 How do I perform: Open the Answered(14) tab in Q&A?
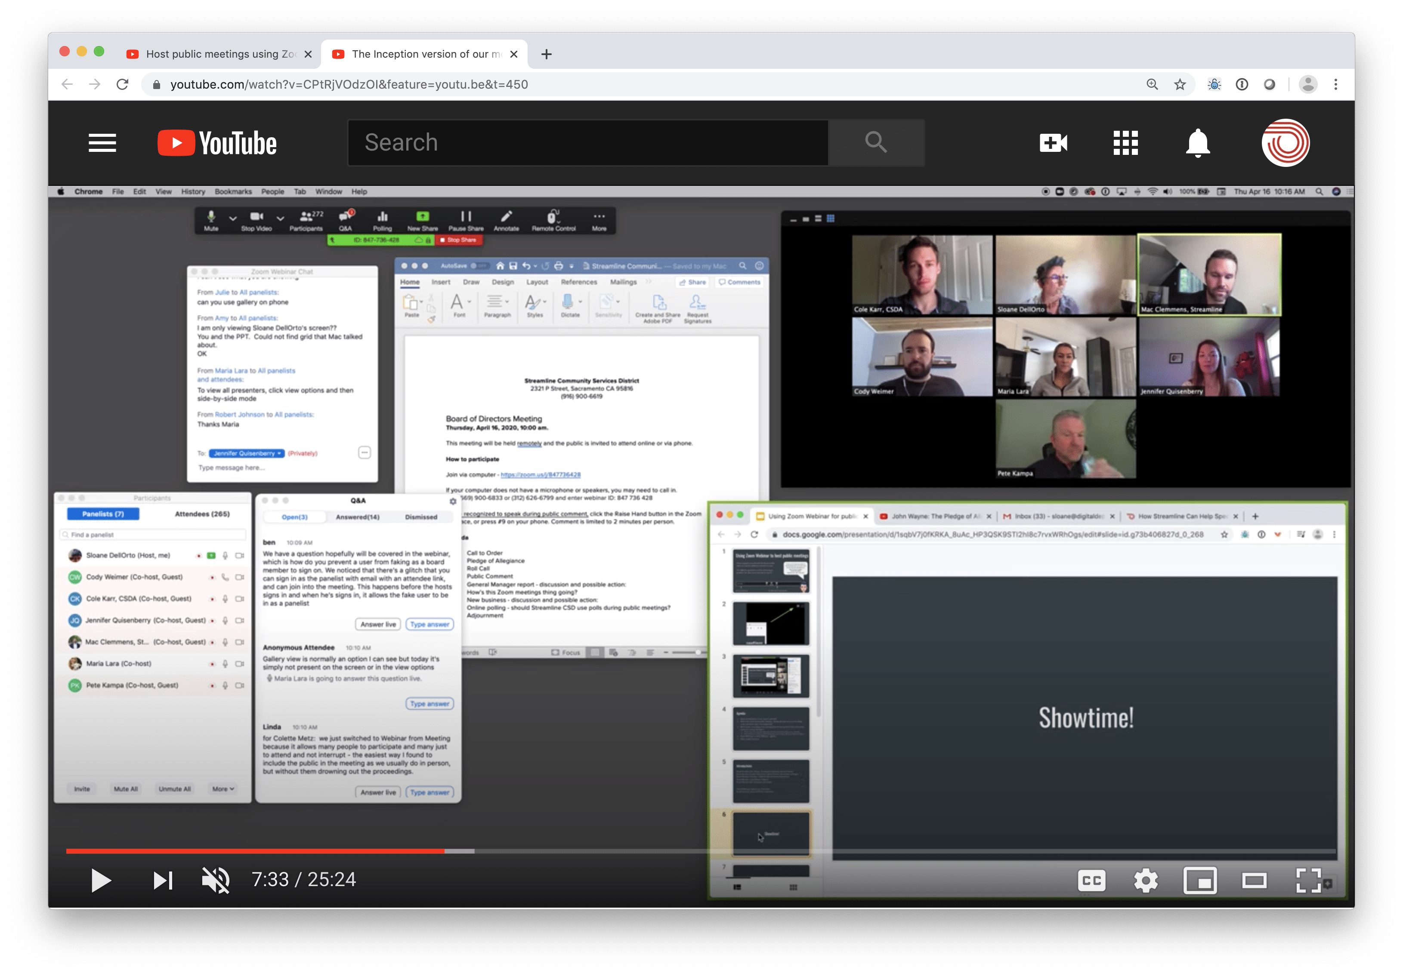tap(358, 517)
